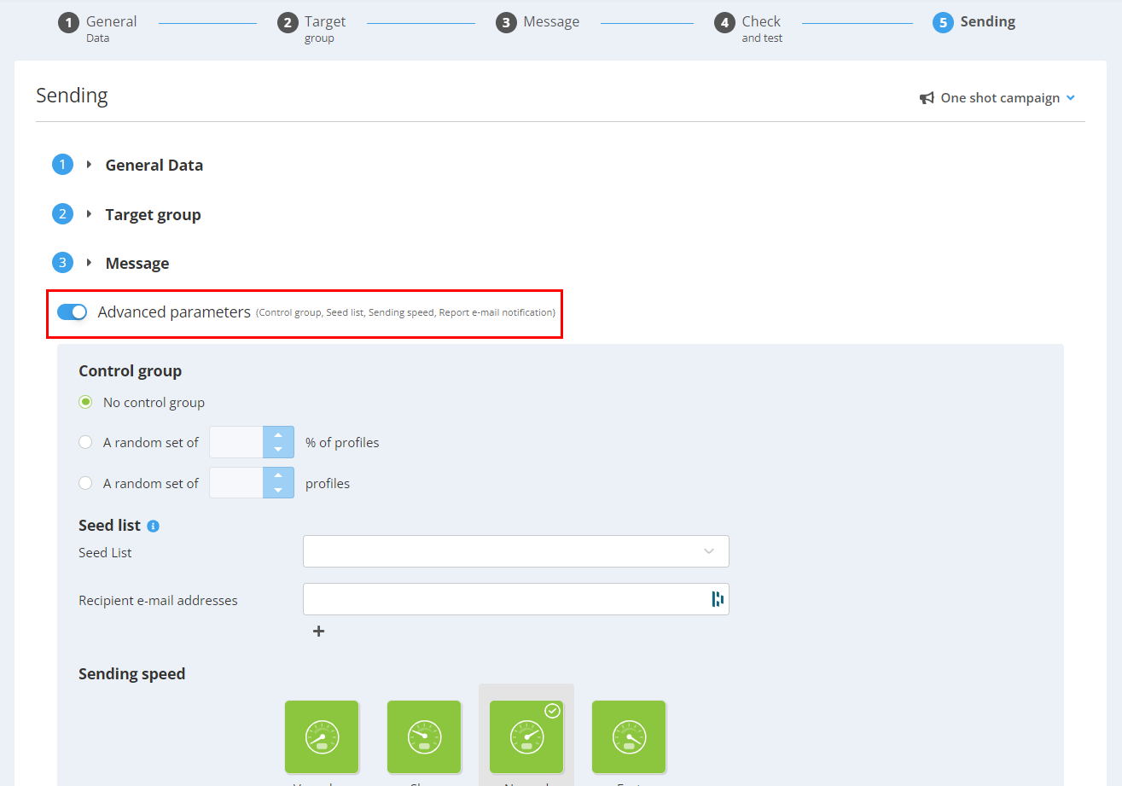Select the Fast sending speed gauge

[x=629, y=737]
